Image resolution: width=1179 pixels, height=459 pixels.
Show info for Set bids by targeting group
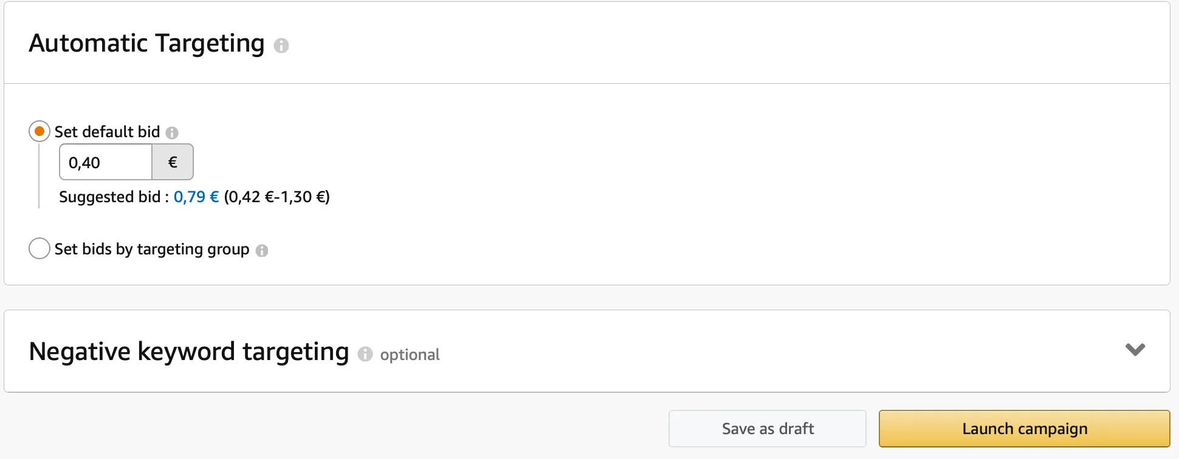pyautogui.click(x=262, y=251)
